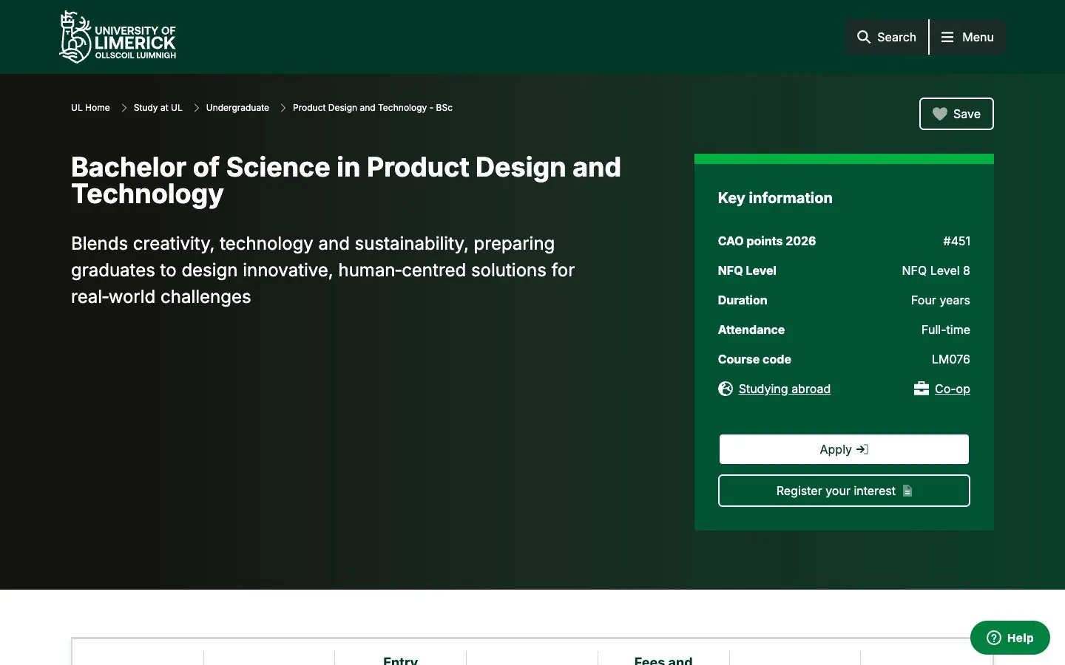This screenshot has width=1065, height=665.
Task: Open the Search button in header
Action: (x=887, y=37)
